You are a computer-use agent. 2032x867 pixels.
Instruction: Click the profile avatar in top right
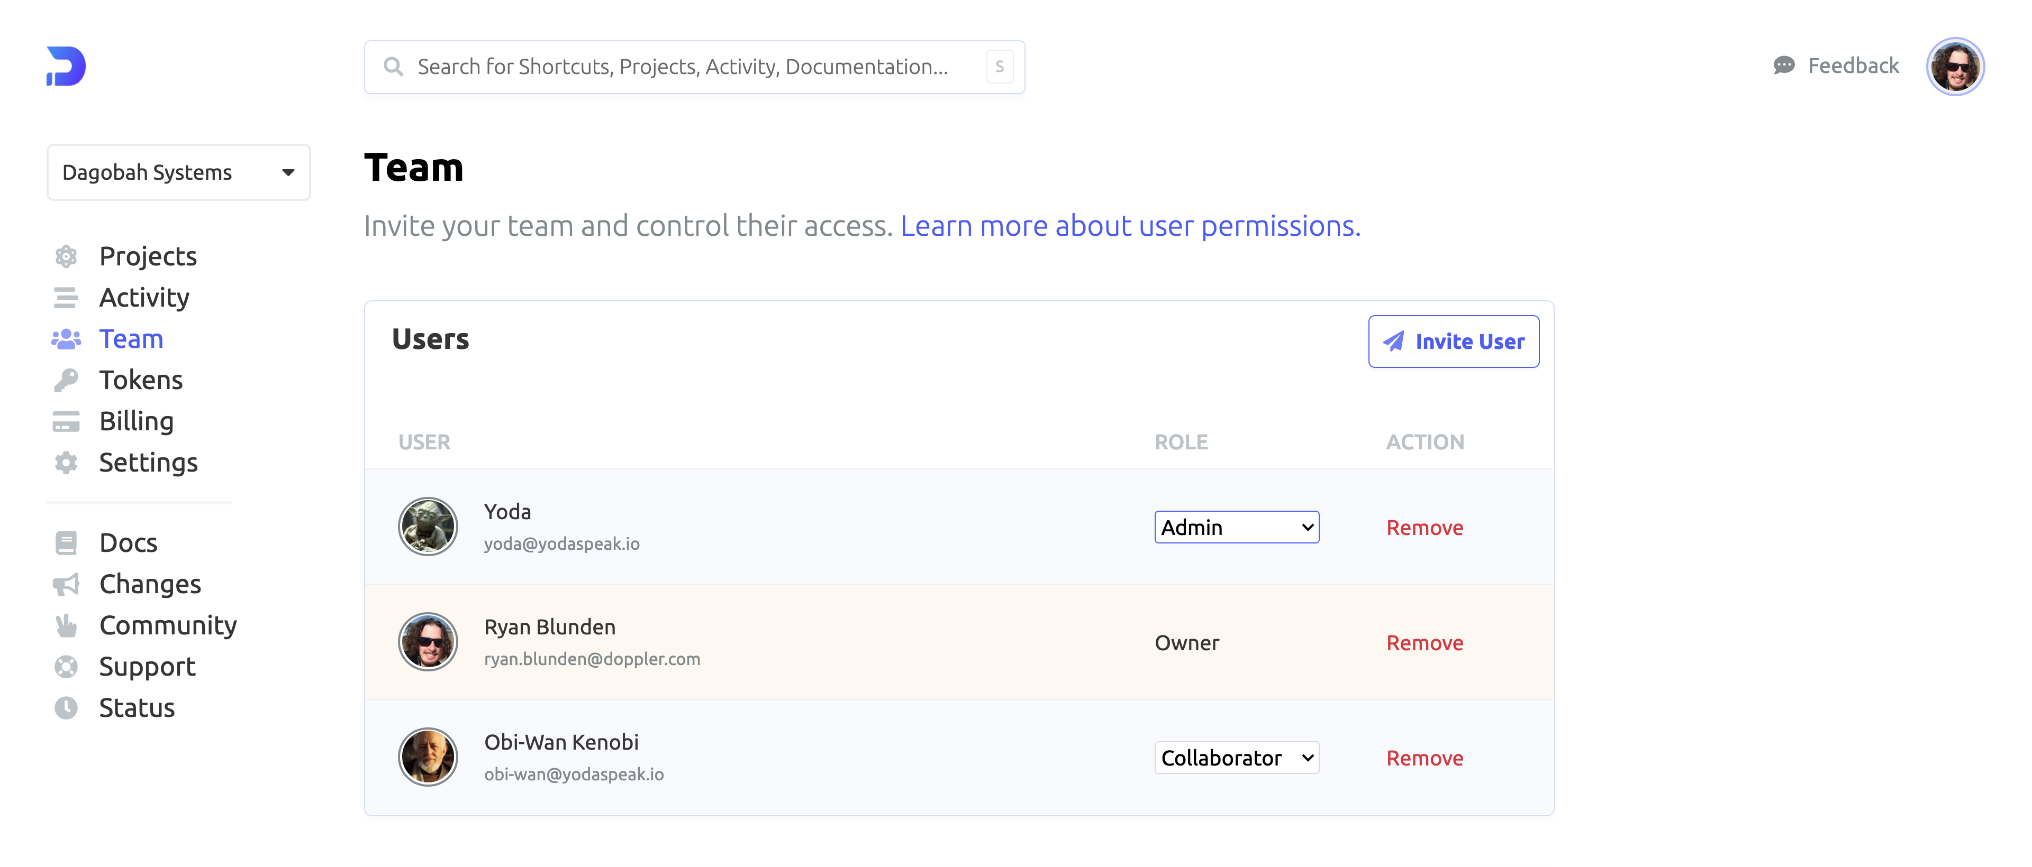pyautogui.click(x=1955, y=66)
